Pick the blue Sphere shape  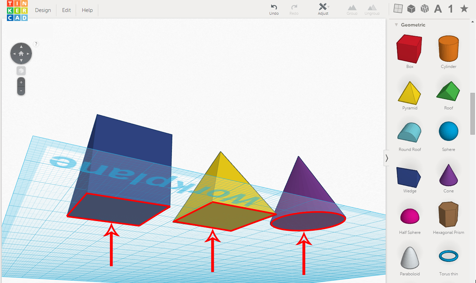[448, 131]
